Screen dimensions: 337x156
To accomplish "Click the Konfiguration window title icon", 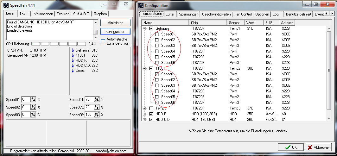I will click(x=141, y=6).
